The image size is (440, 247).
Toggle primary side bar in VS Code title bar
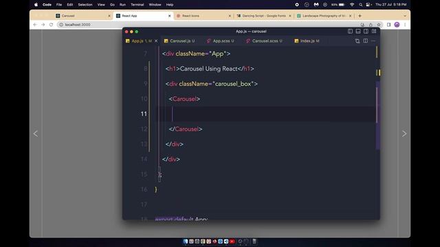coord(350,32)
